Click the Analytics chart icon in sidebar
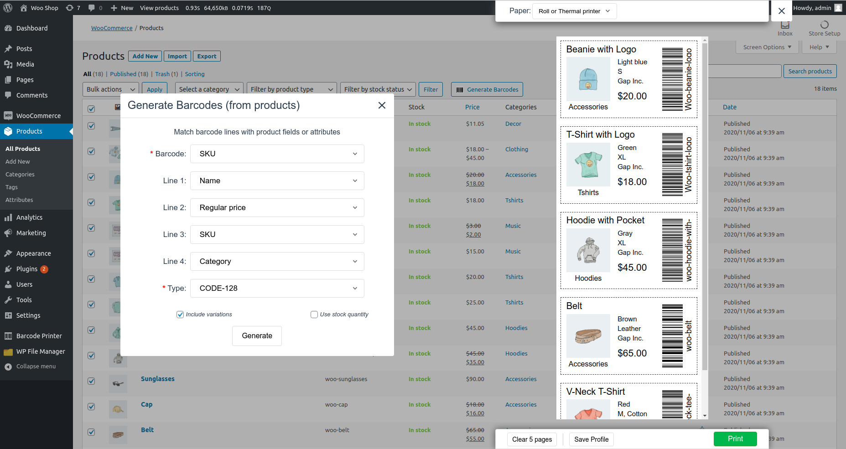The image size is (846, 449). click(8, 217)
